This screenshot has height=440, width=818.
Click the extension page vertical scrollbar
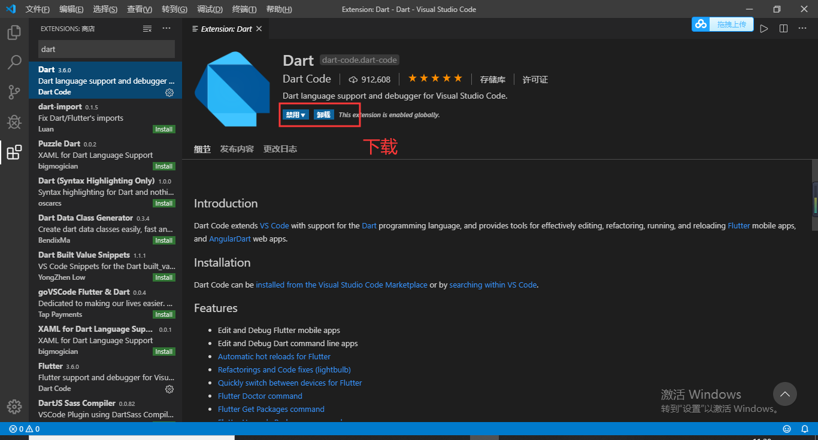815,195
